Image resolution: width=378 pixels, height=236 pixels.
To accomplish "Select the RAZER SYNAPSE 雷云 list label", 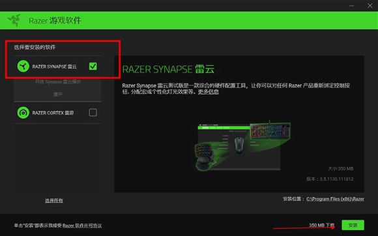I will coord(55,66).
